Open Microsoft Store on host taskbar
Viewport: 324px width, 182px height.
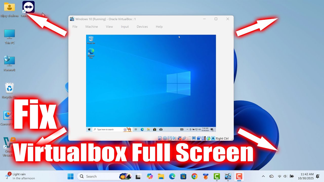183,176
